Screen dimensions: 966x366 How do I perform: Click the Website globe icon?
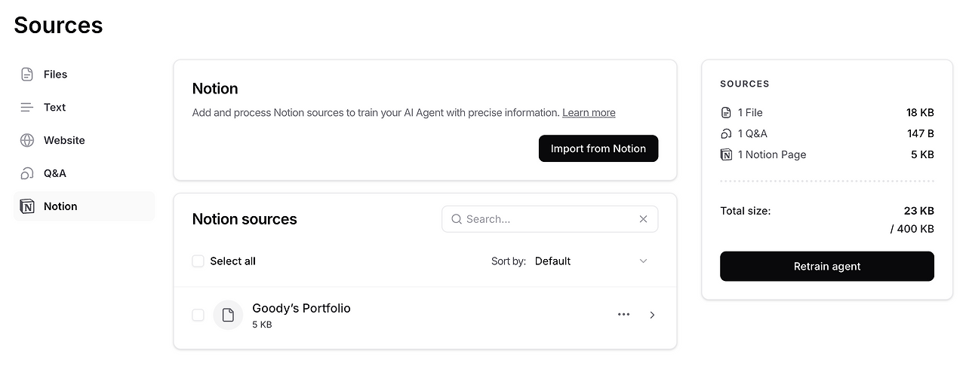tap(27, 141)
